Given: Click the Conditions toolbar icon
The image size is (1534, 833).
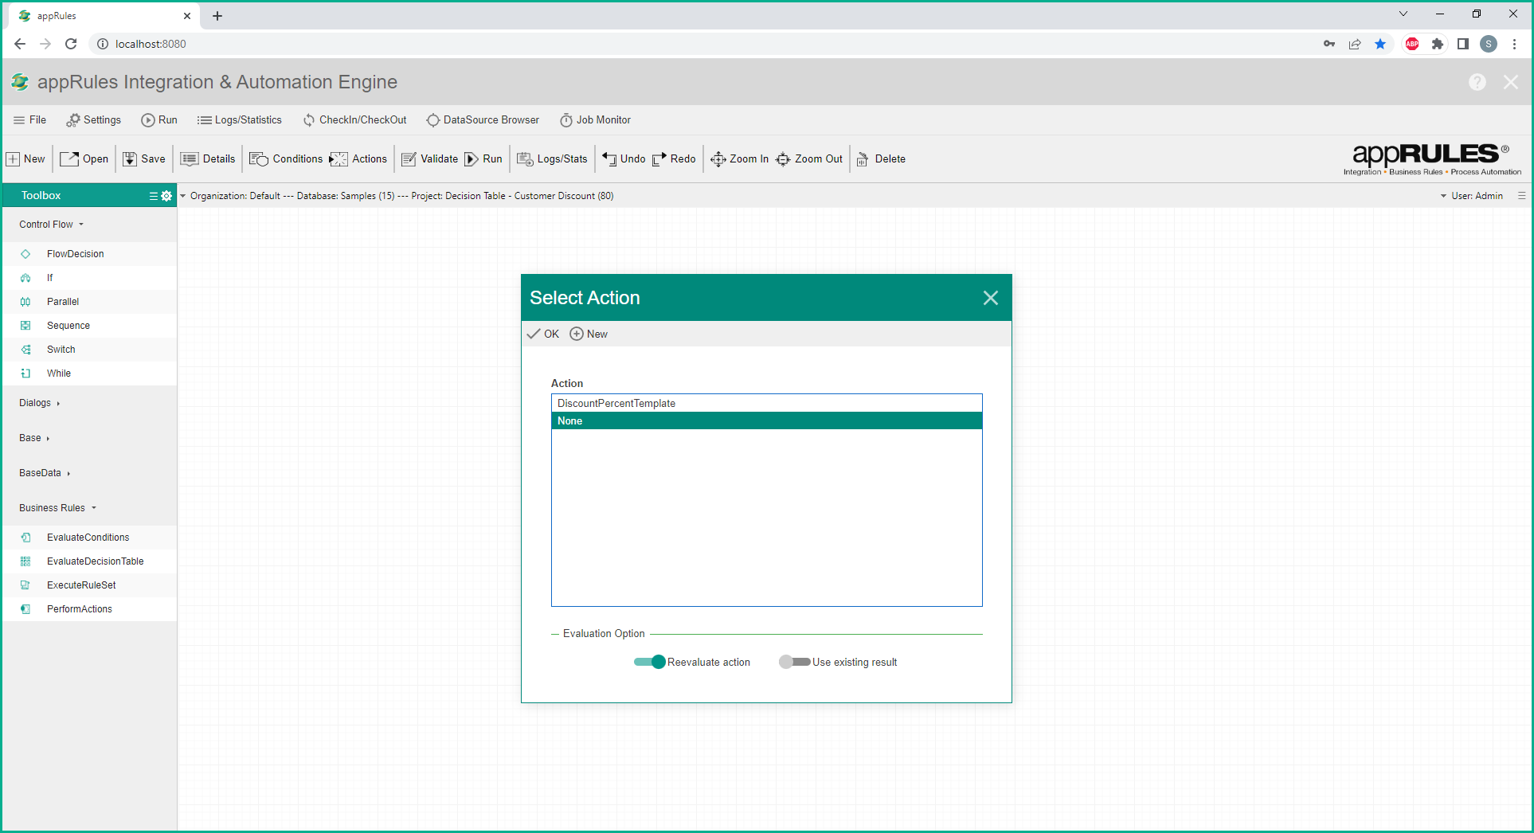Looking at the screenshot, I should (259, 159).
